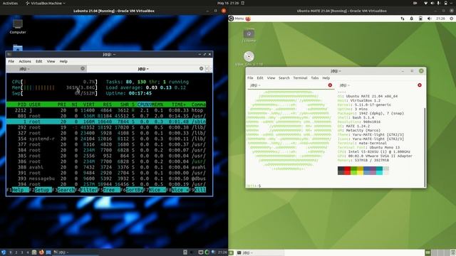Click show desktop icon in Lubuntu taskbar

(x=48, y=252)
